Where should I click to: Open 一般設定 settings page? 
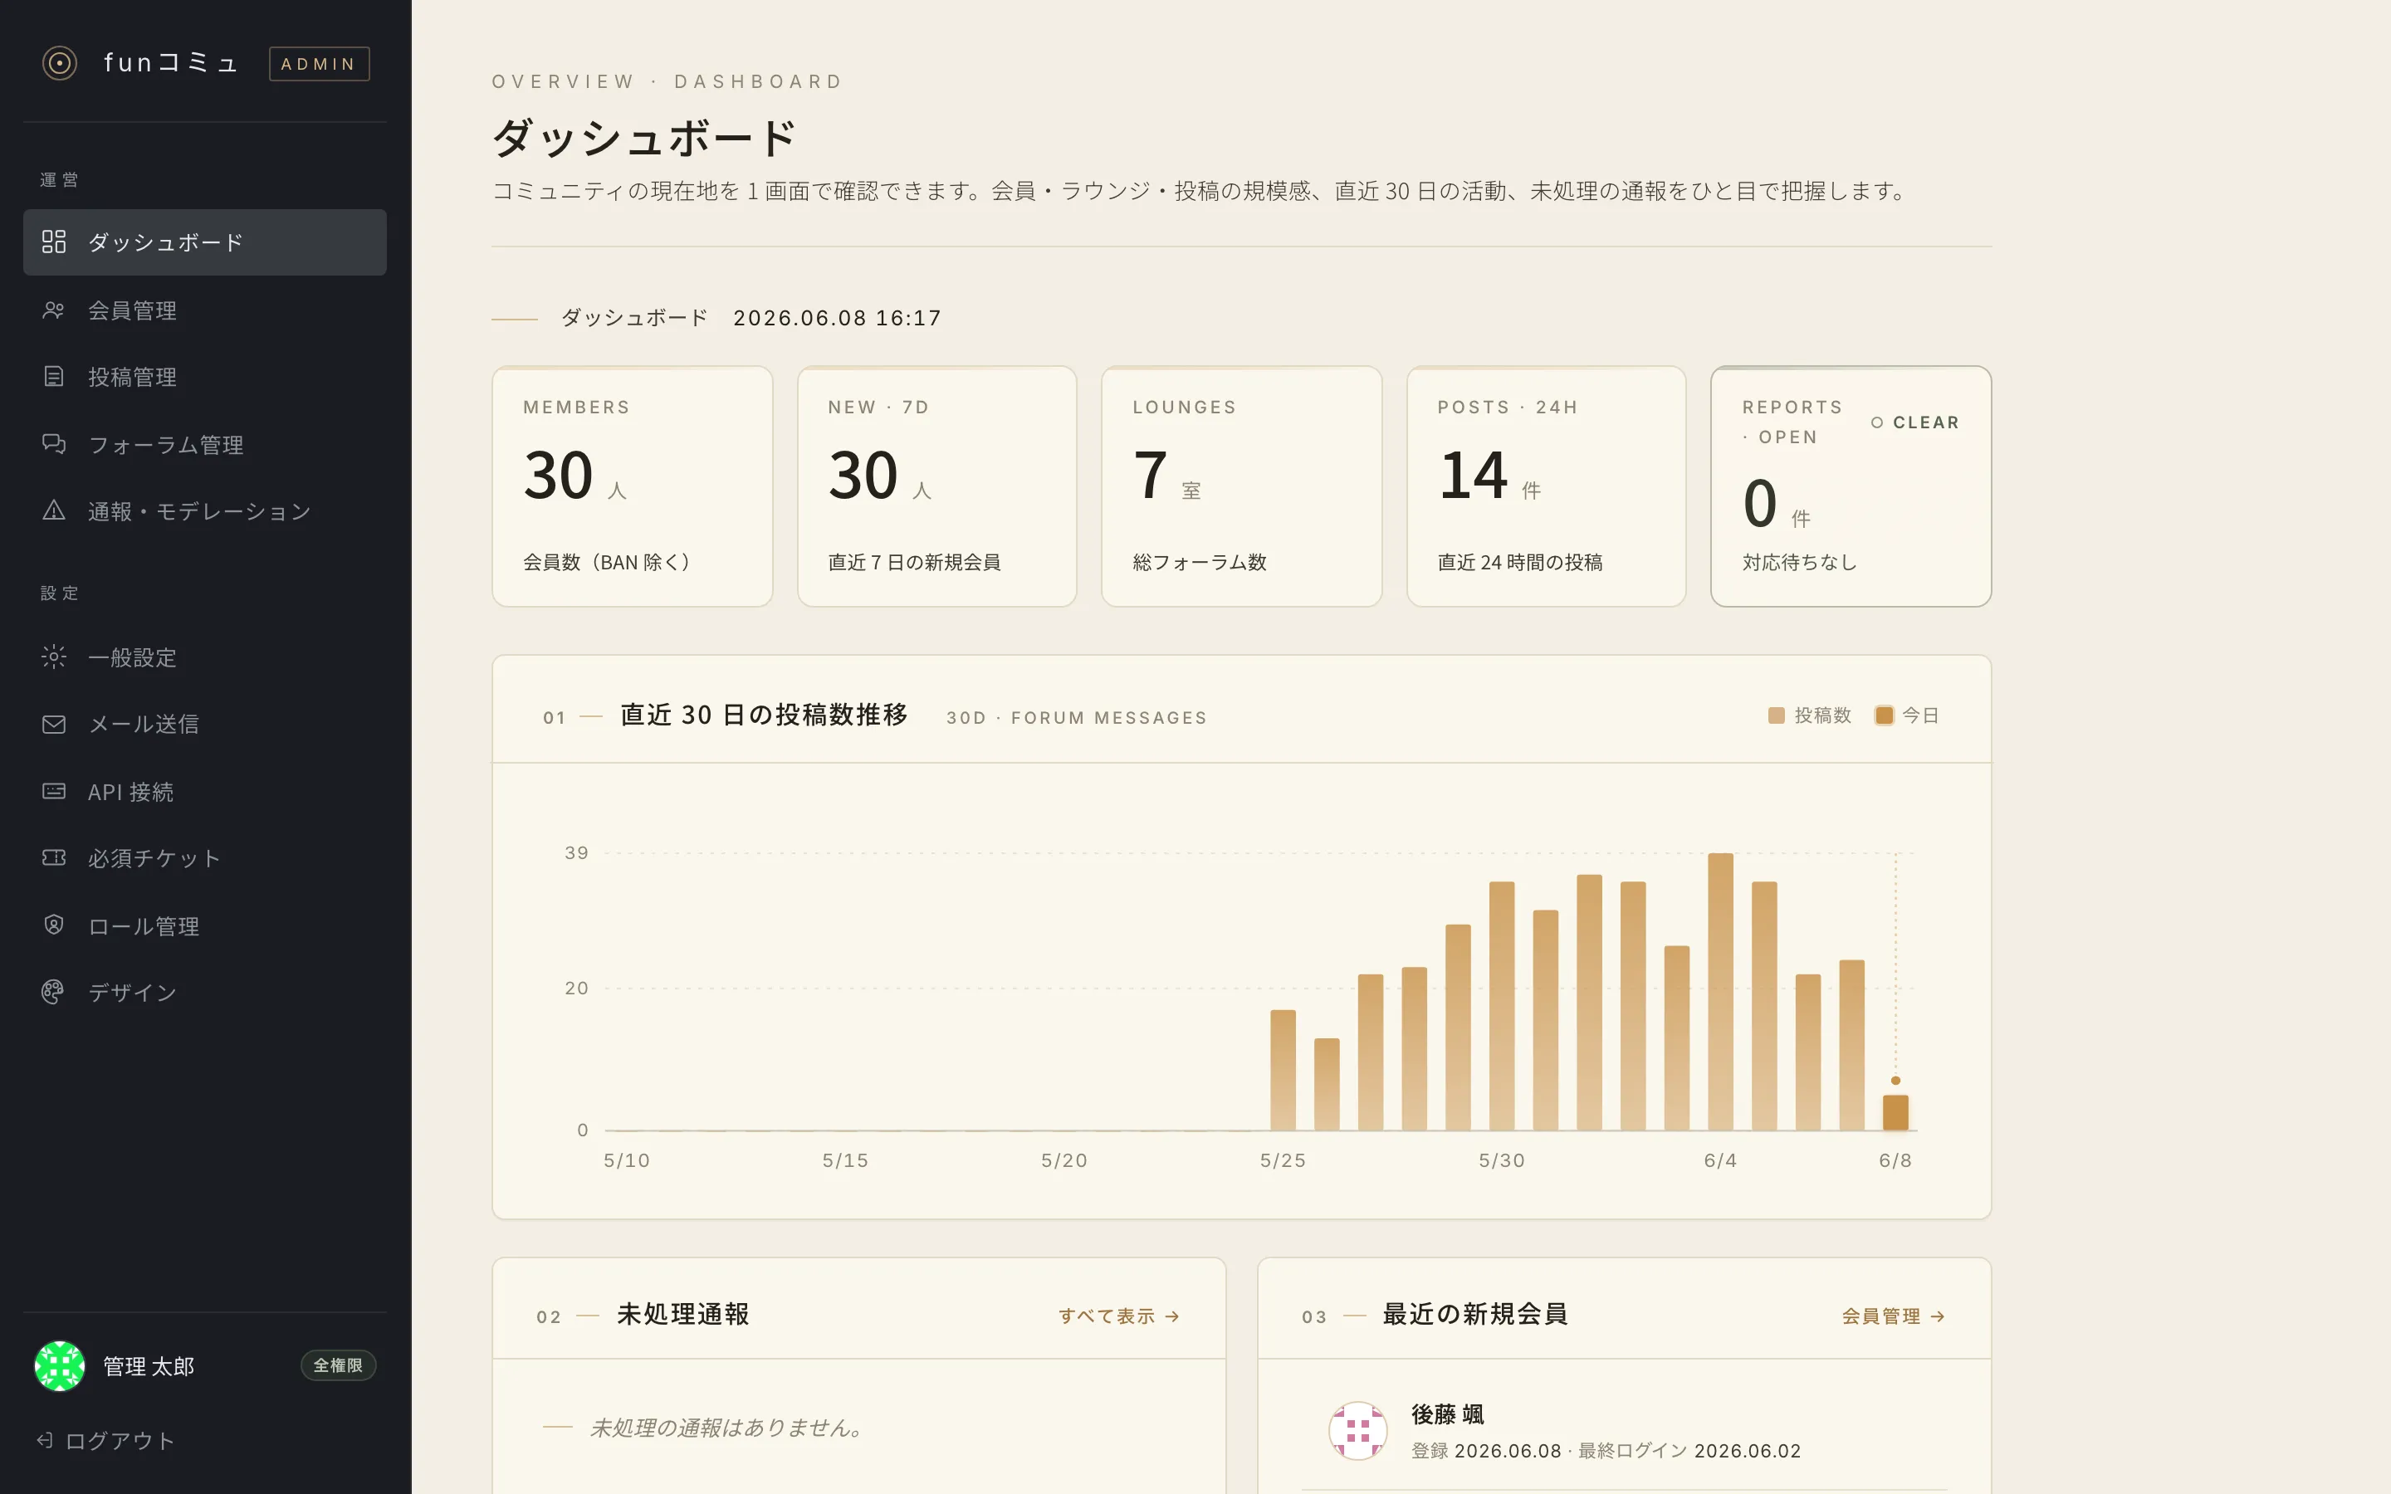coord(204,657)
